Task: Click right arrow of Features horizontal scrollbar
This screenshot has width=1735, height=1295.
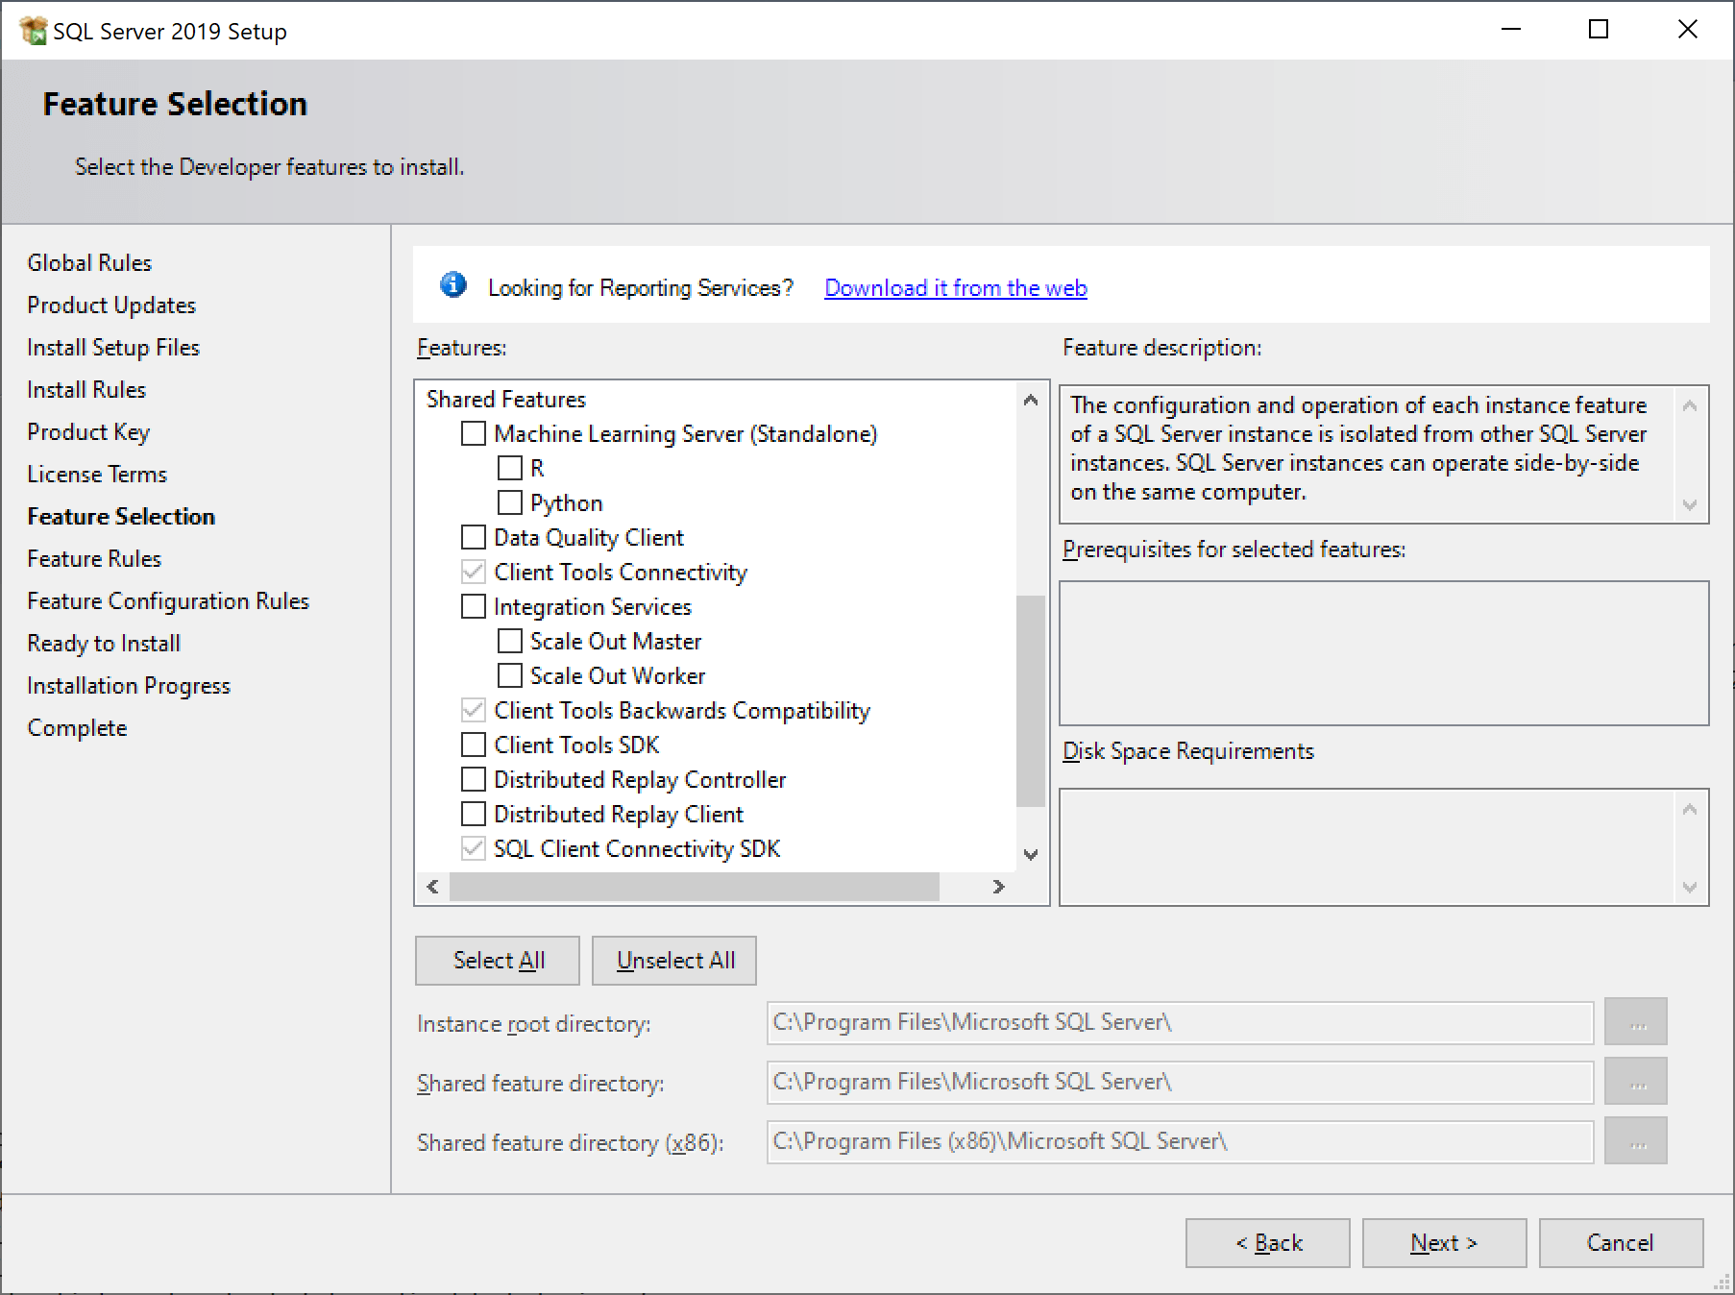Action: pyautogui.click(x=999, y=887)
